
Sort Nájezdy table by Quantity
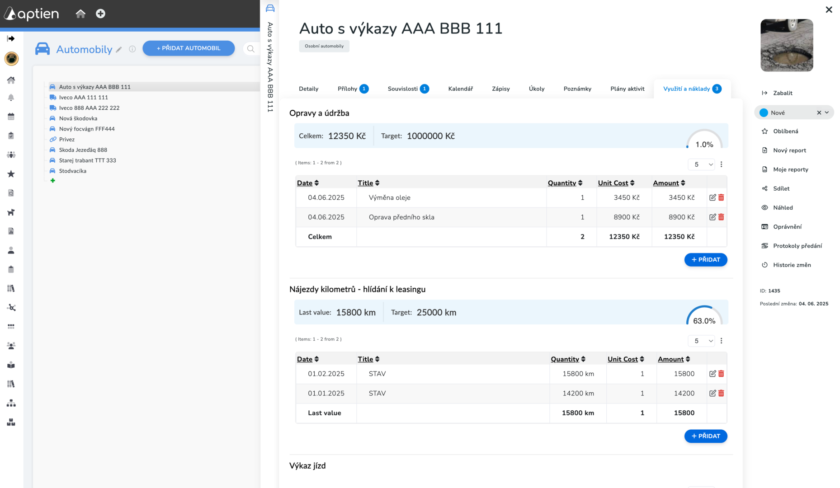pyautogui.click(x=568, y=359)
